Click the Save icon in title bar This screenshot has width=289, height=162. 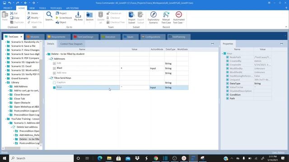[x=5, y=3]
